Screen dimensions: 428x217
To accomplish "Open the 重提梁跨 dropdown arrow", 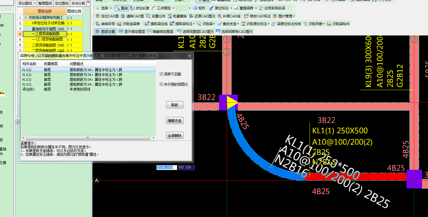I will click(x=256, y=8).
